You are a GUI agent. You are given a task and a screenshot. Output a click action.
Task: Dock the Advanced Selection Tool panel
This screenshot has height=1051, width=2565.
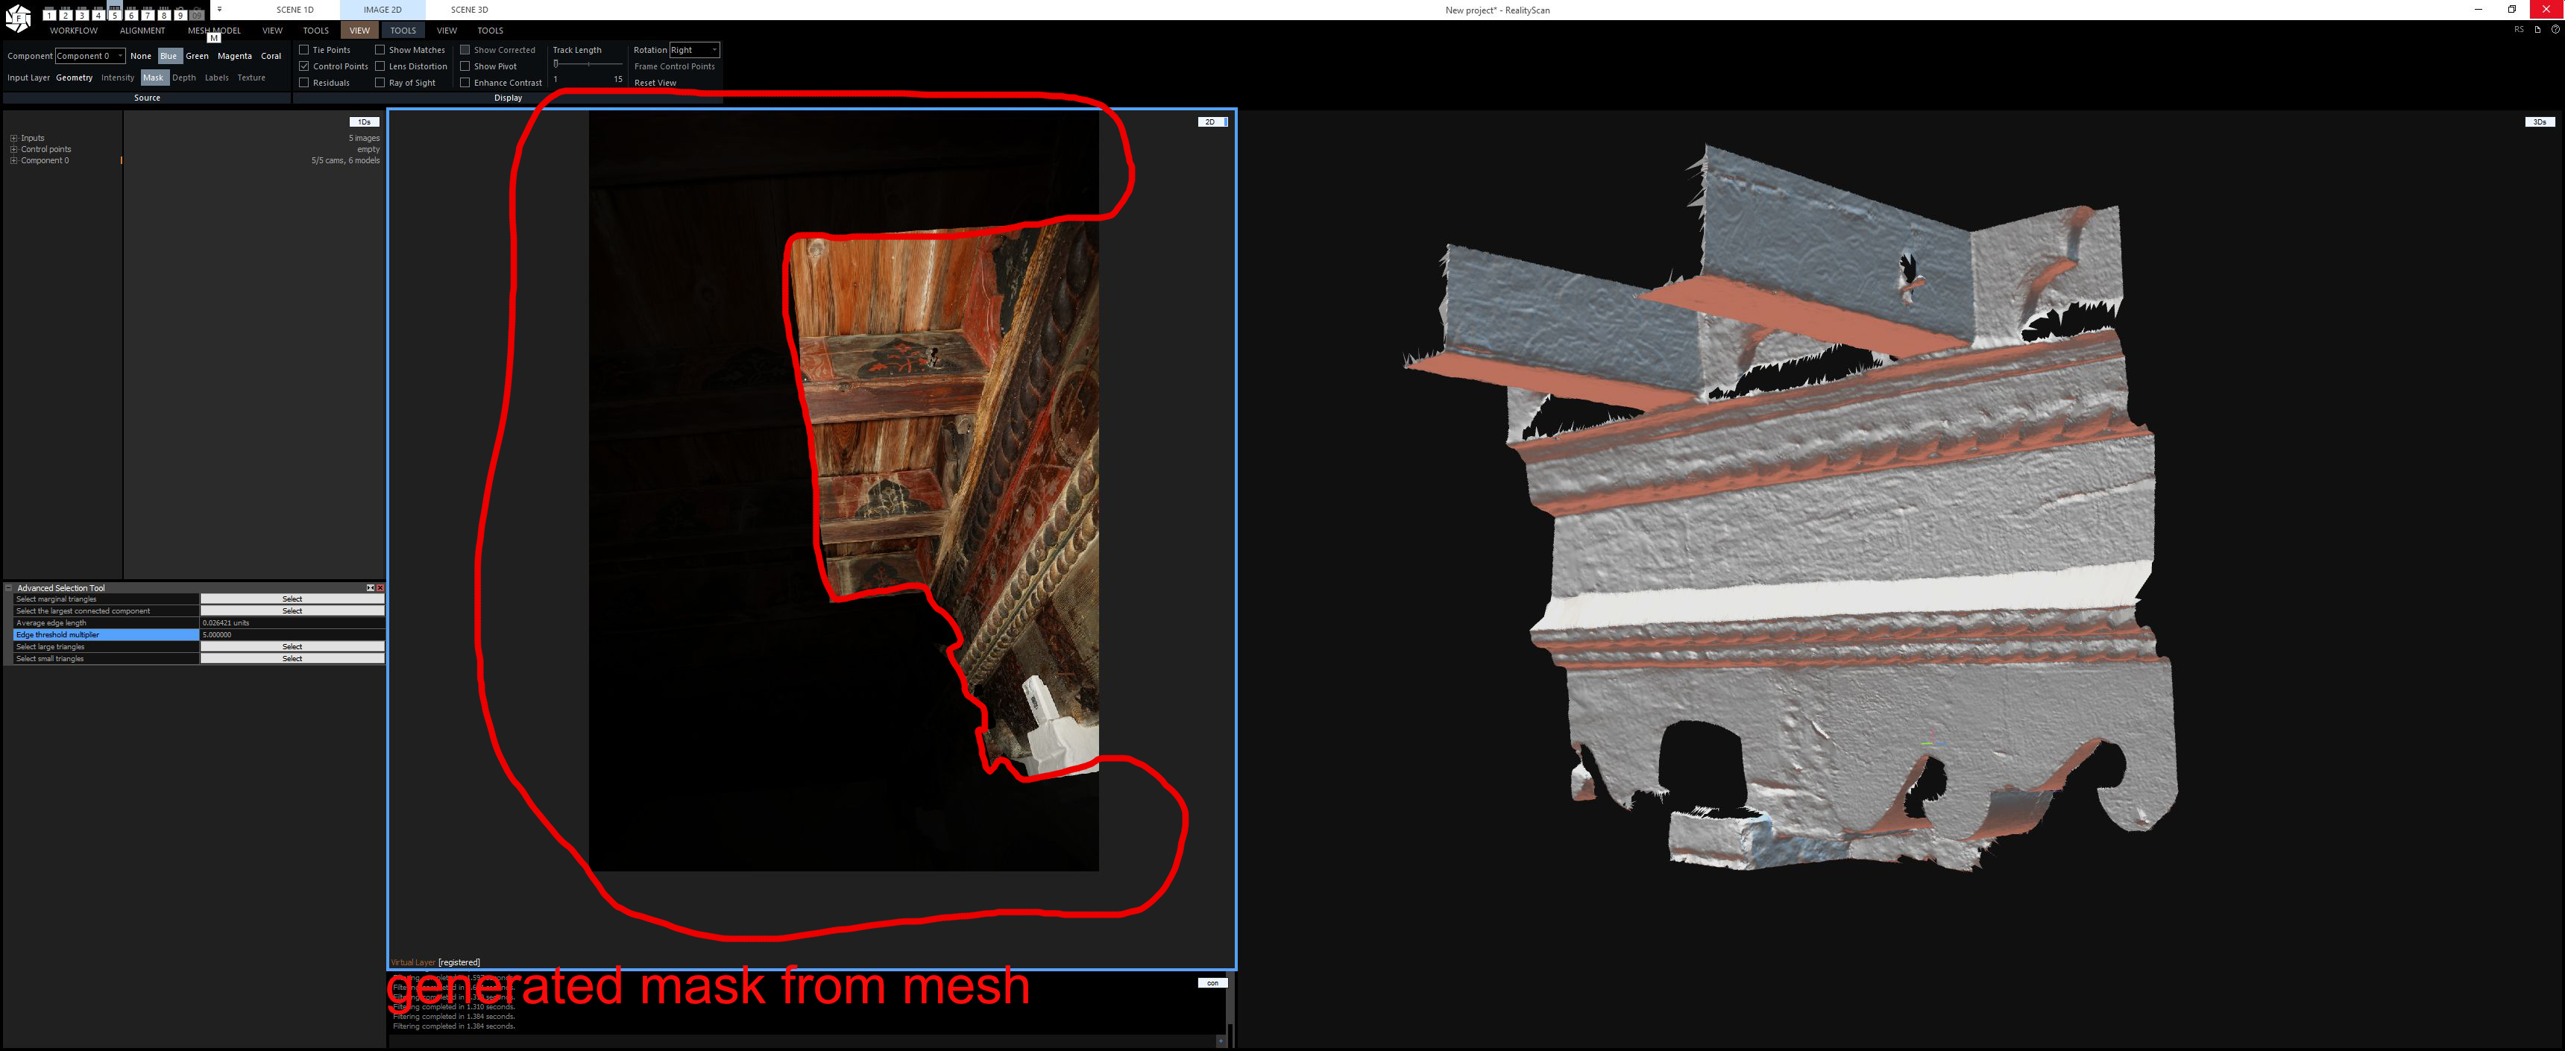tap(371, 588)
